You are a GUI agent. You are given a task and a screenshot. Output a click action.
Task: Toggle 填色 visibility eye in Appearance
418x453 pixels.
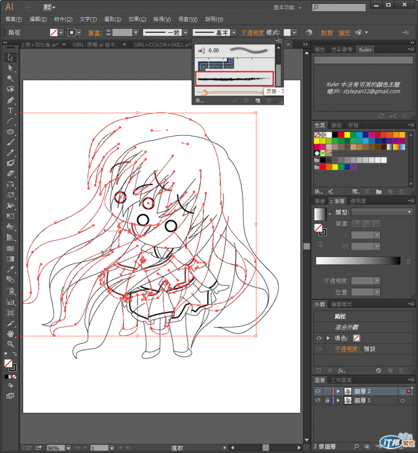319,338
